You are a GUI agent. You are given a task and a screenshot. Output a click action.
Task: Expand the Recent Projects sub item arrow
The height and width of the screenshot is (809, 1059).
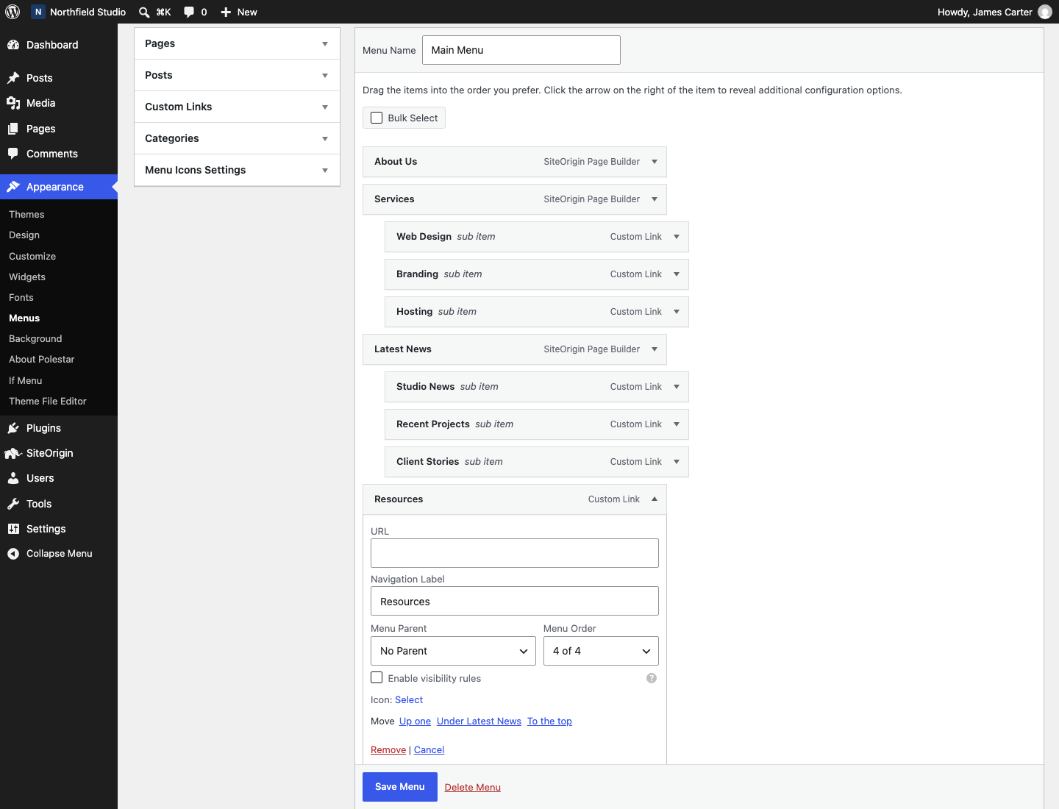pyautogui.click(x=677, y=424)
